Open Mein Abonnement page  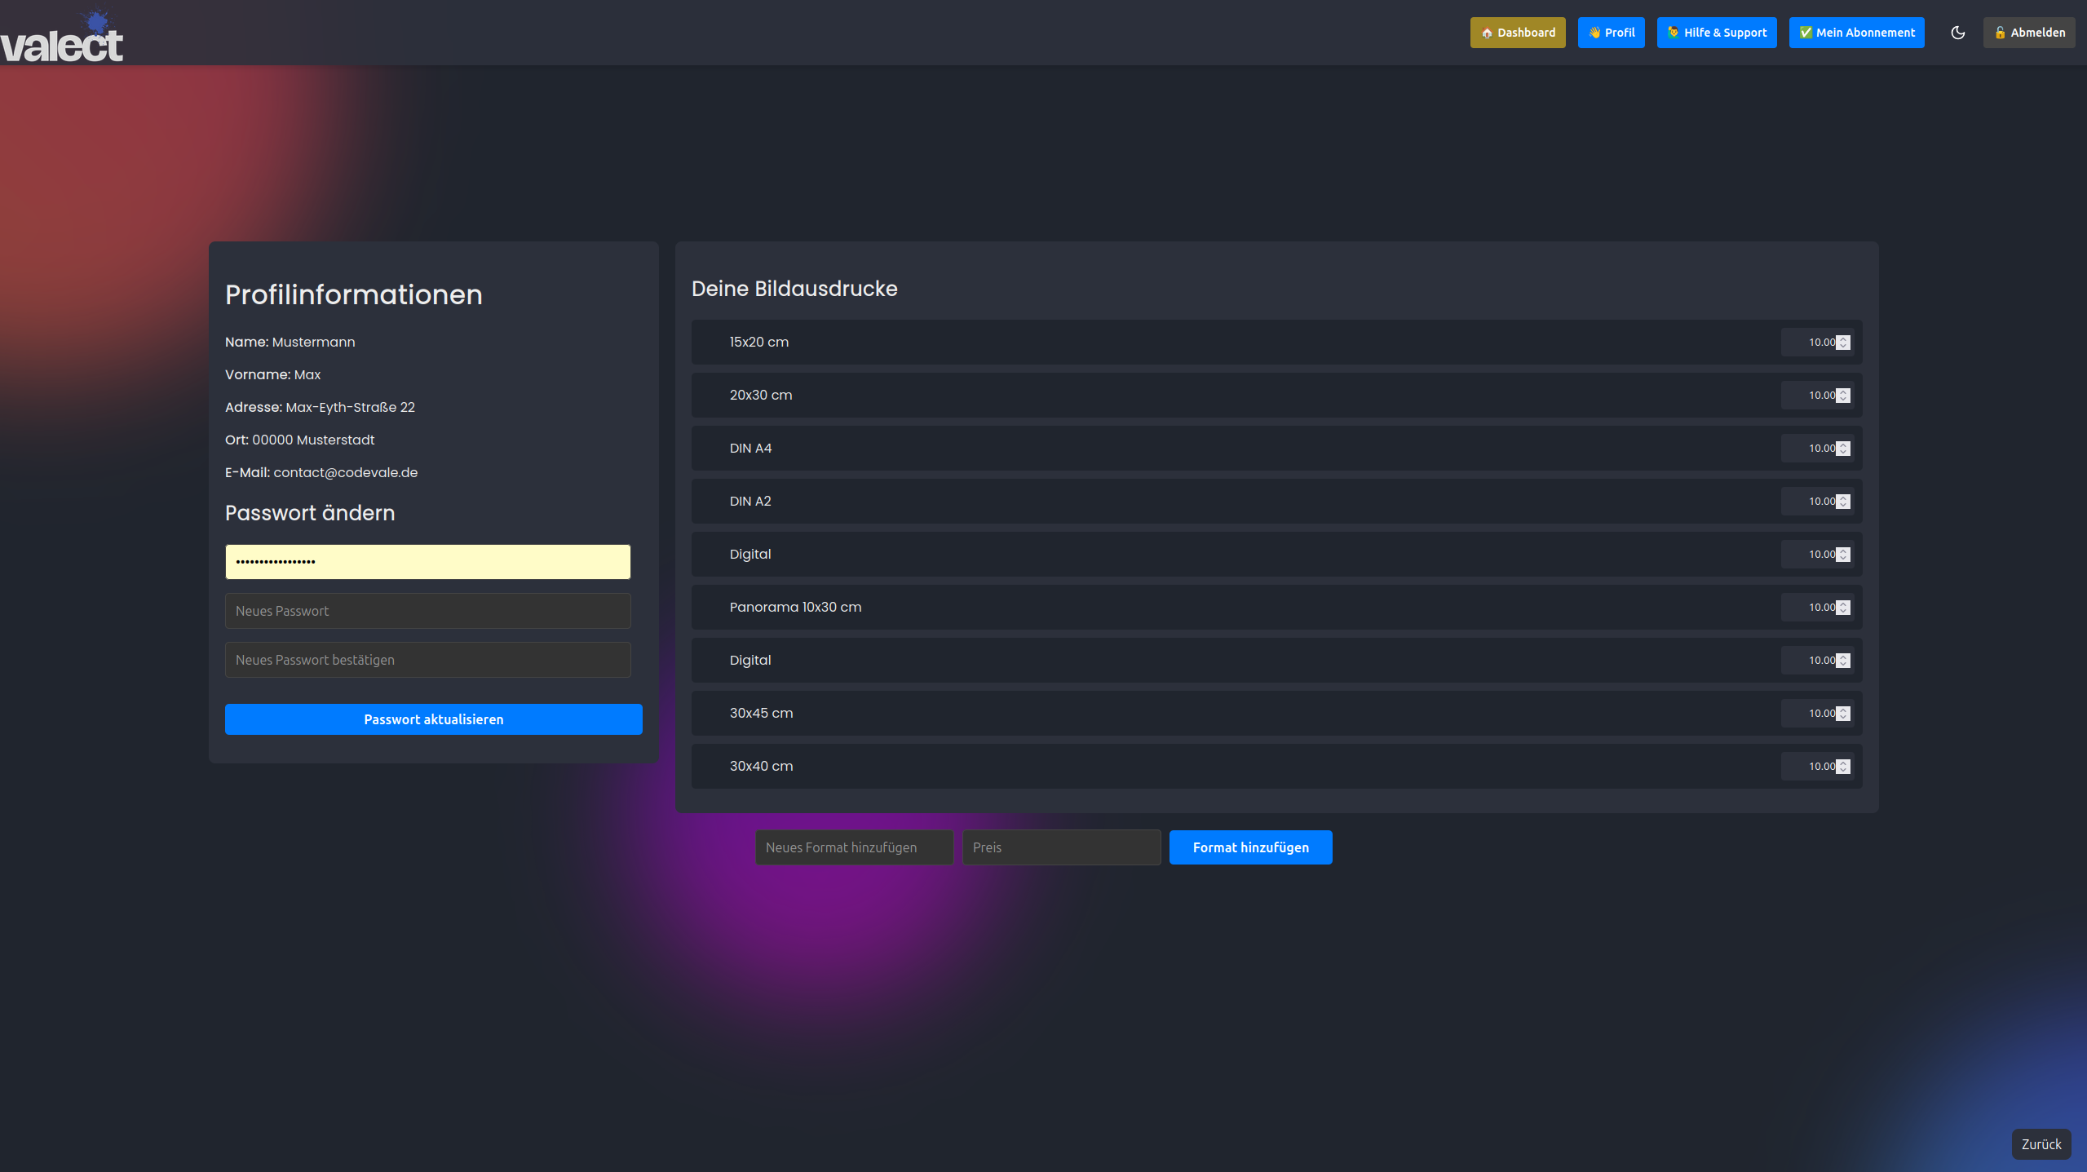1856,33
